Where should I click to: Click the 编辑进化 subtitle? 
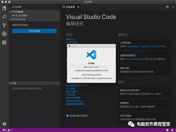(x=75, y=24)
